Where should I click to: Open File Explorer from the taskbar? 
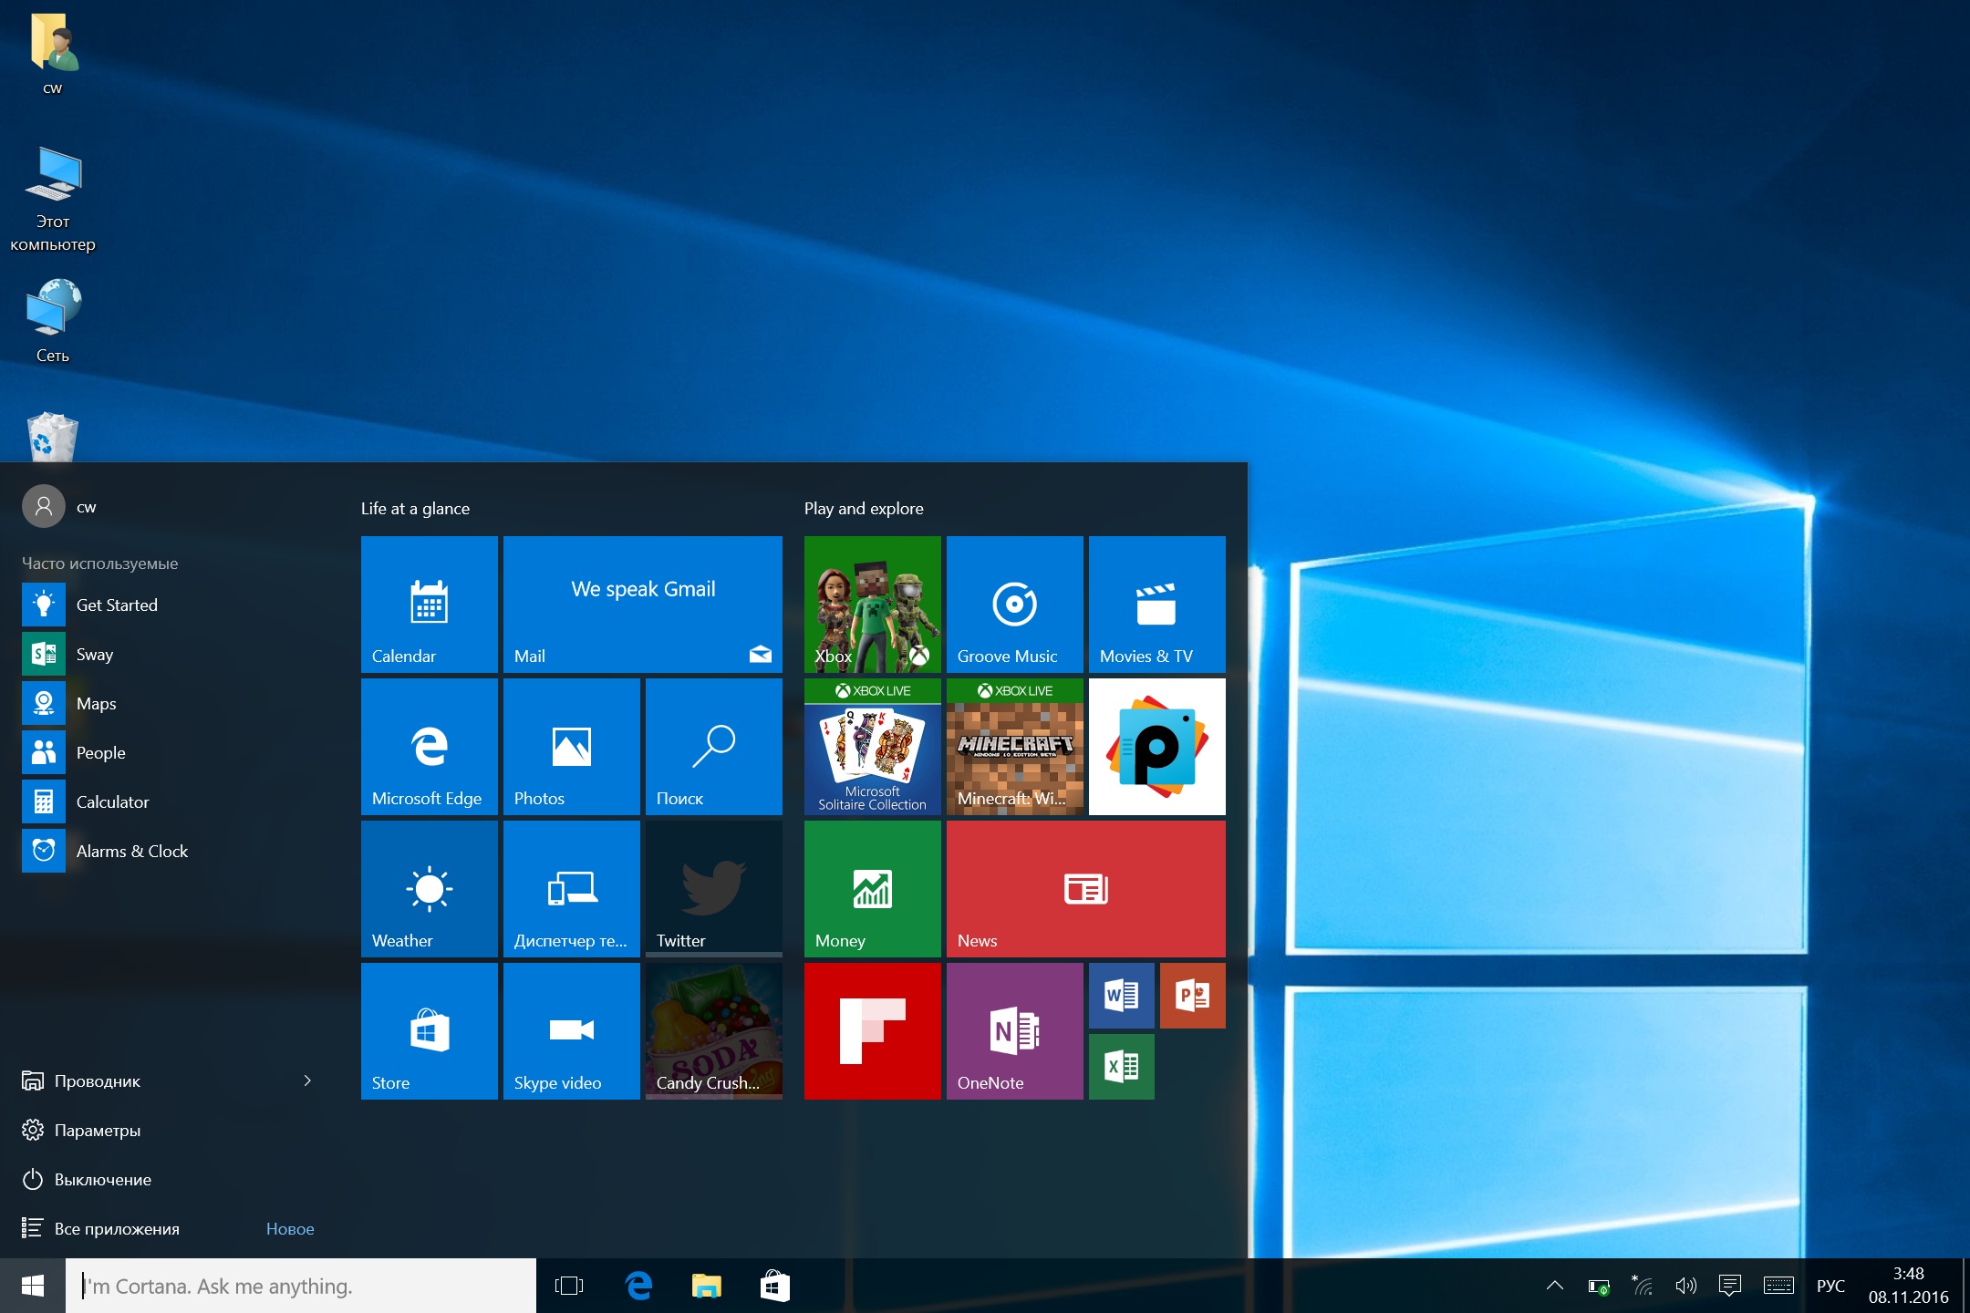click(706, 1286)
